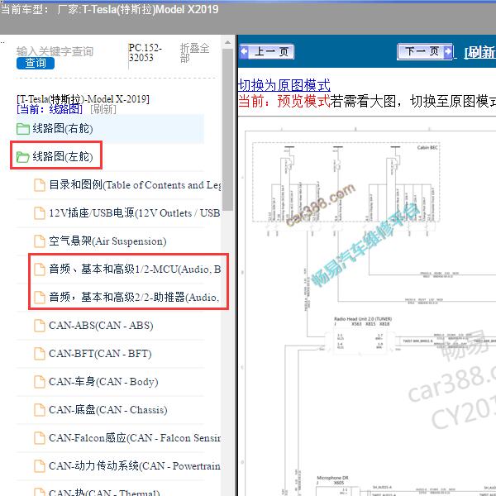Open CAN-车身 (CAN - Body) item
This screenshot has height=496, width=496.
[103, 381]
